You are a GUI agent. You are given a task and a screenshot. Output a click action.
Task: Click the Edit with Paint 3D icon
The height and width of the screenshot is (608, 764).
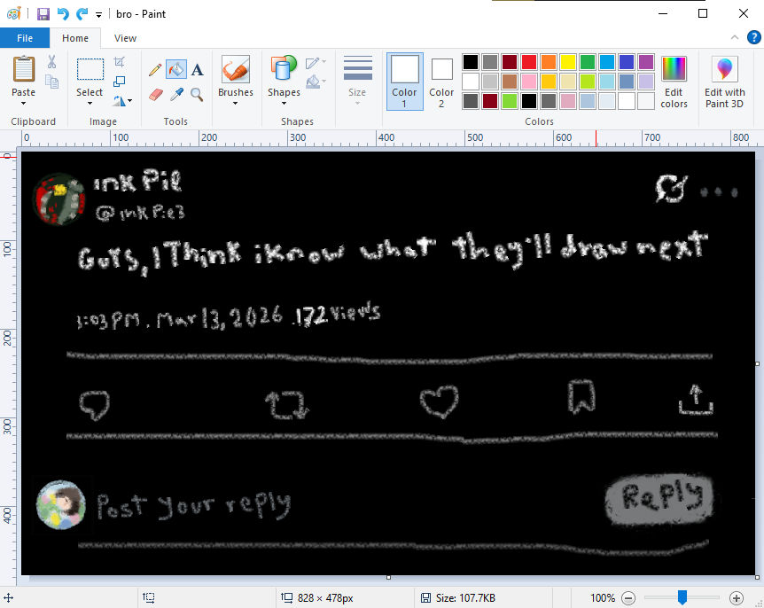tap(724, 69)
